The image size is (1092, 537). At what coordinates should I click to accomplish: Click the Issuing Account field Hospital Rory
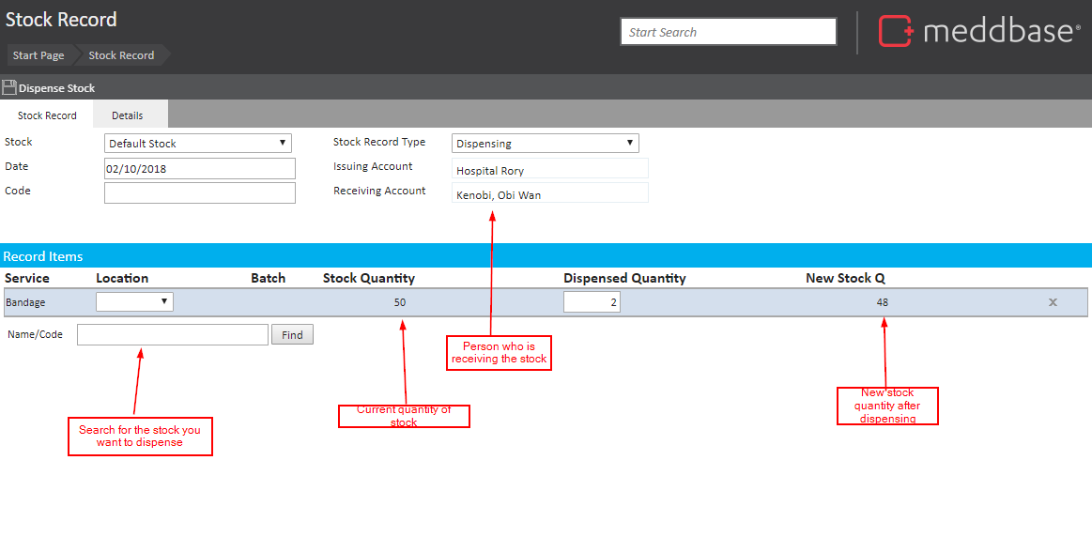[x=550, y=169]
